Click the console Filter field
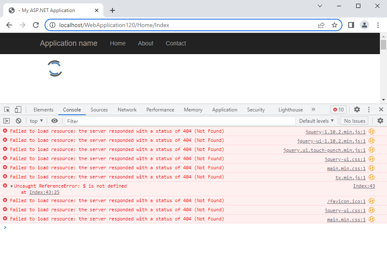 pyautogui.click(x=180, y=121)
